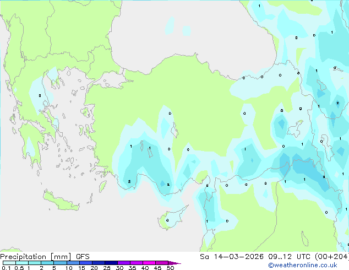
Task: Select legend swatch between 1 and 2
Action: pos(35,263)
